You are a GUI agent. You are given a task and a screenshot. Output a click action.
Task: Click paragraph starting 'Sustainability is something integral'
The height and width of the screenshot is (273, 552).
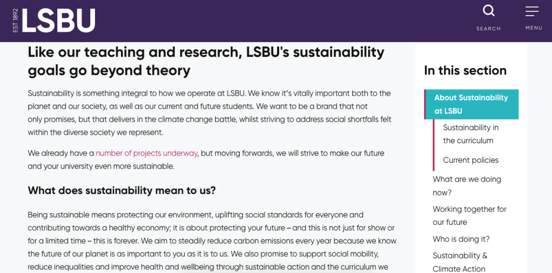[x=209, y=112]
